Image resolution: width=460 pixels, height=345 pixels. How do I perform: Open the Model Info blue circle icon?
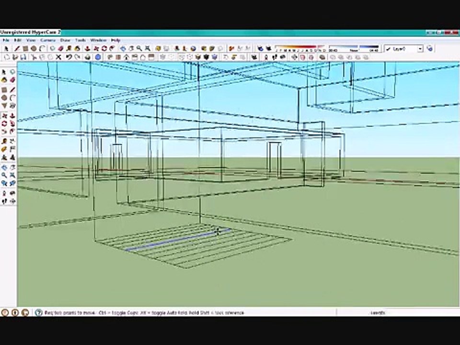(x=98, y=57)
